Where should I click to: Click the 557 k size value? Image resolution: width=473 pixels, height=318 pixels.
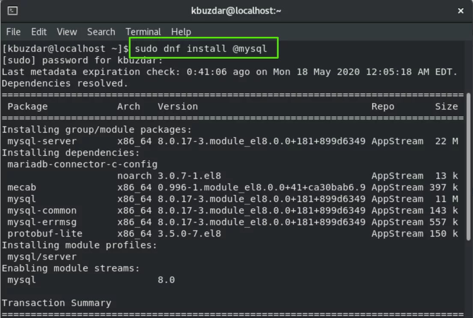[x=444, y=222]
